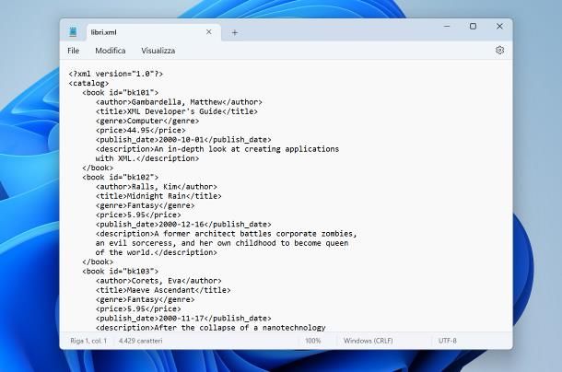Image resolution: width=562 pixels, height=372 pixels.
Task: Click the with XML. closing description line
Action: point(147,158)
